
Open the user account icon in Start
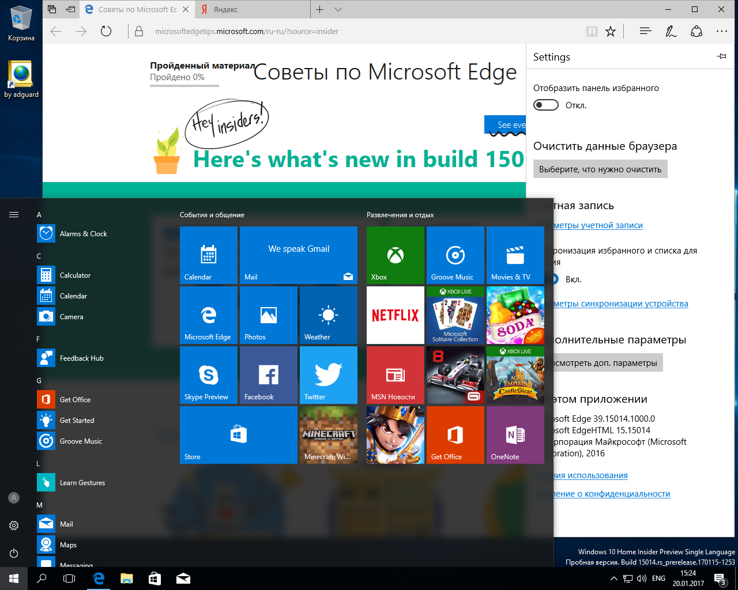pyautogui.click(x=14, y=498)
